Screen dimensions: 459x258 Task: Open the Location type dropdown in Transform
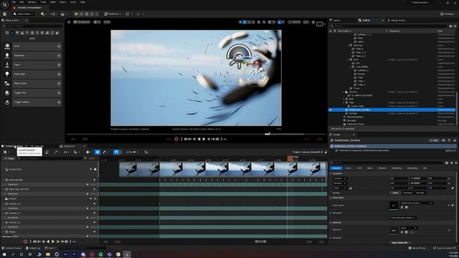(x=340, y=178)
